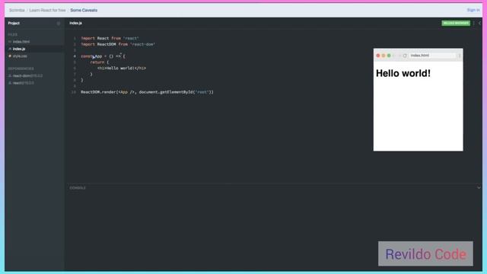
Task: Minimize the mini browser with yellow dot
Action: (x=384, y=56)
